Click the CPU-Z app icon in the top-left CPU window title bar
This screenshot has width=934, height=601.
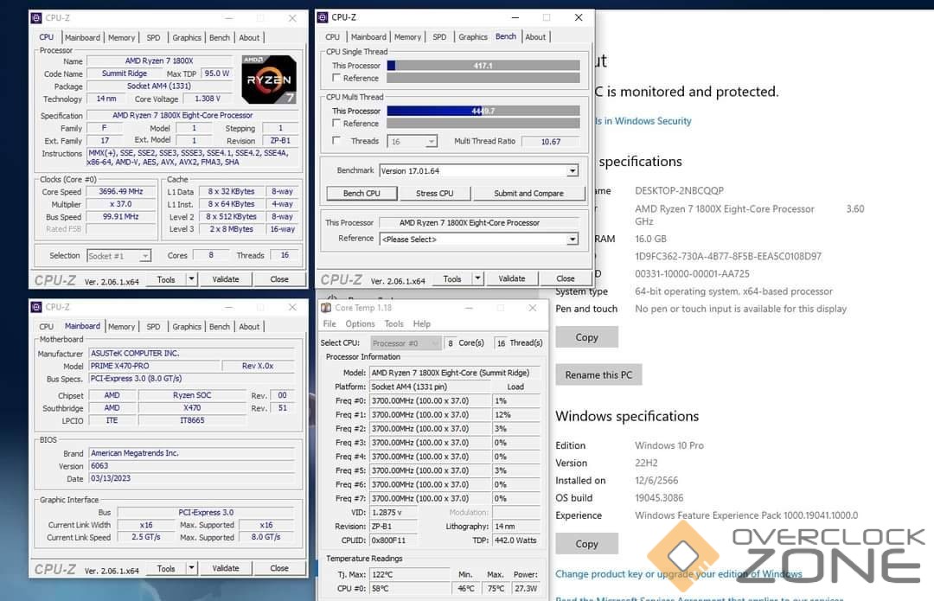36,18
